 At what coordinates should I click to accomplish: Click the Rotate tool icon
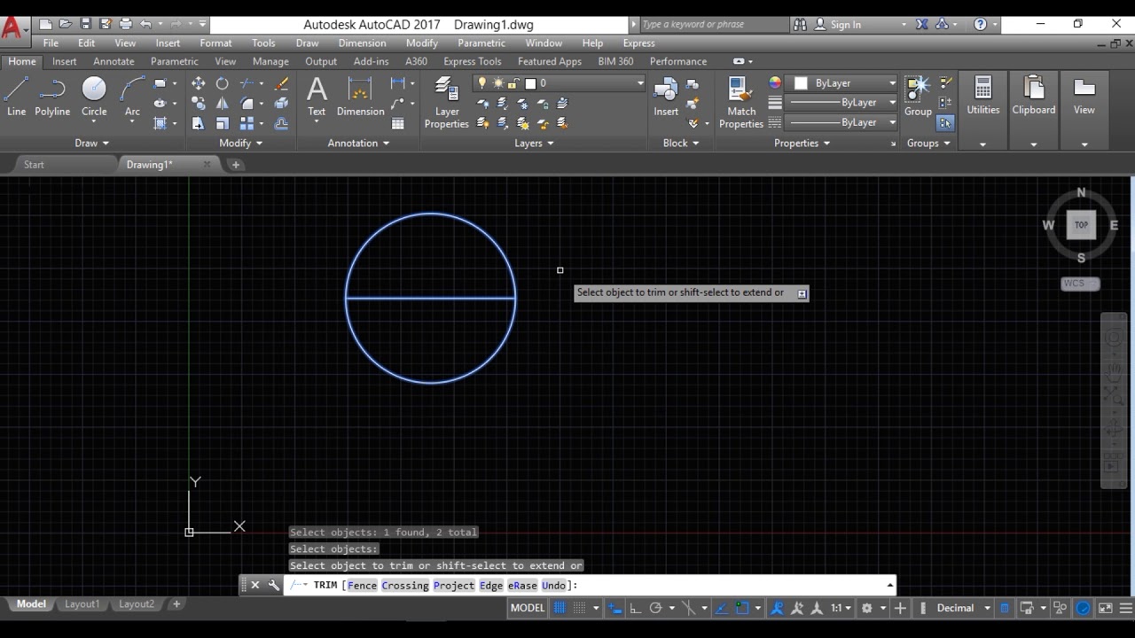223,83
